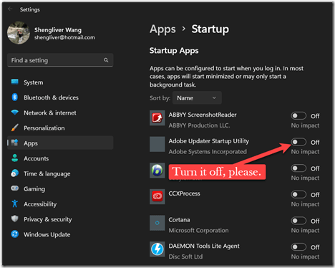
Task: Open System settings label
Action: coord(34,82)
